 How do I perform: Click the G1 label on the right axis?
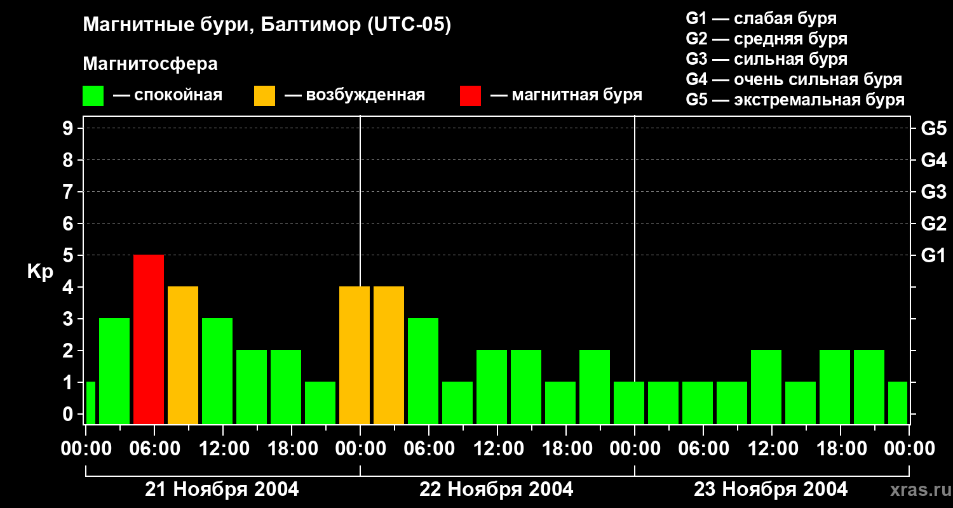933,255
